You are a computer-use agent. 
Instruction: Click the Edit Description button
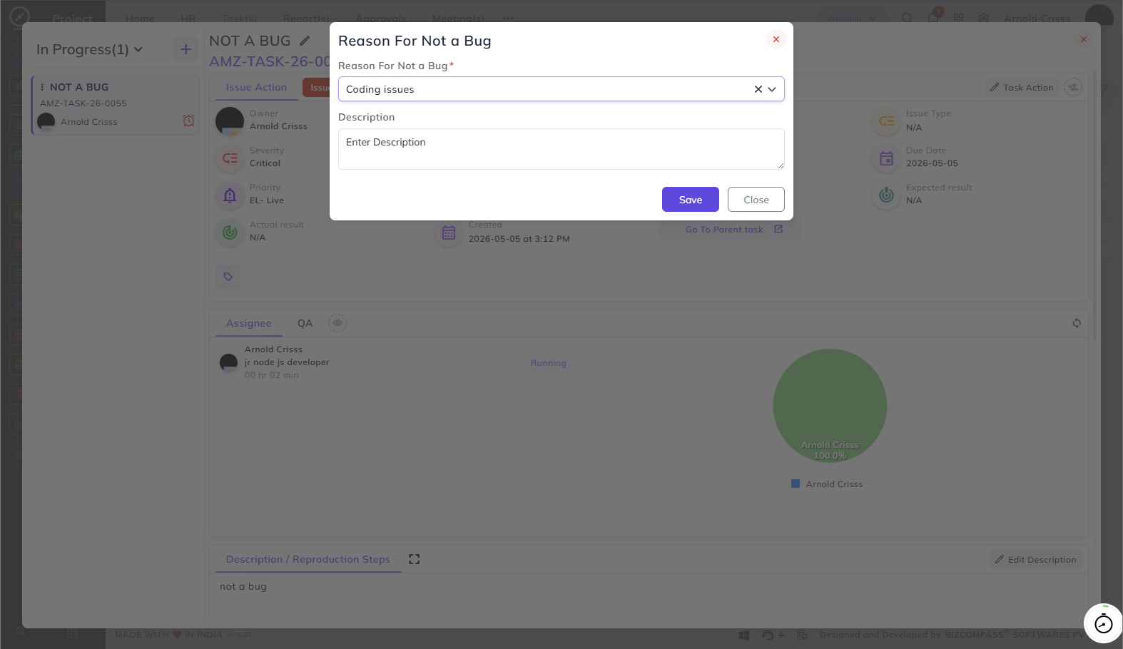pos(1035,560)
